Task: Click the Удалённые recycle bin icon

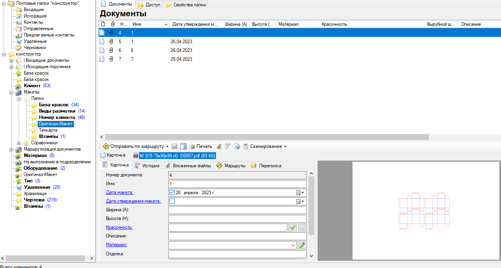Action: pos(19,41)
